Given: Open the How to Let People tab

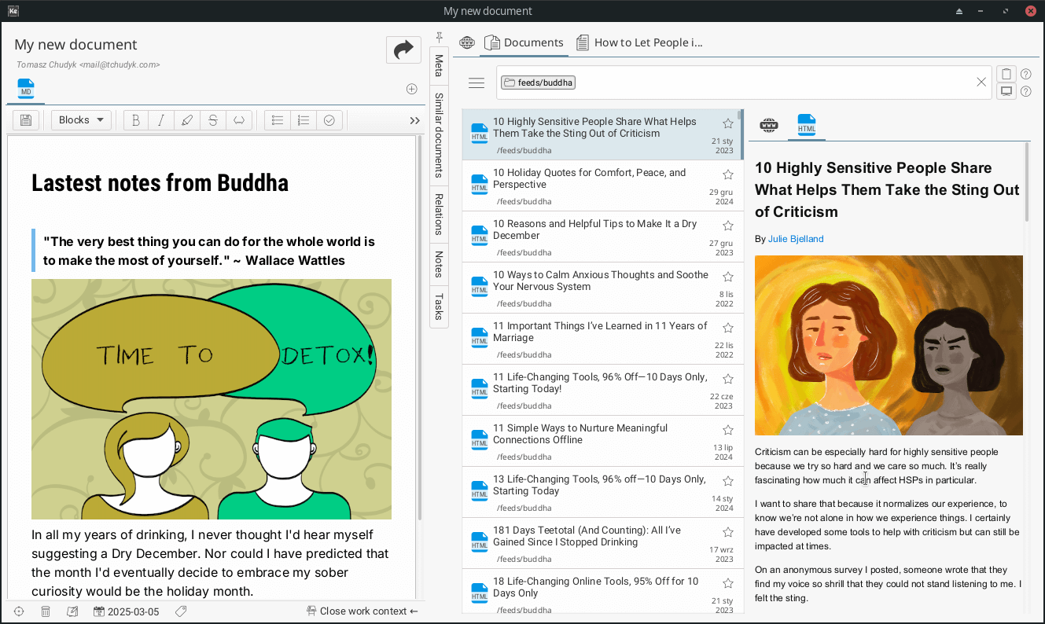Looking at the screenshot, I should [638, 42].
